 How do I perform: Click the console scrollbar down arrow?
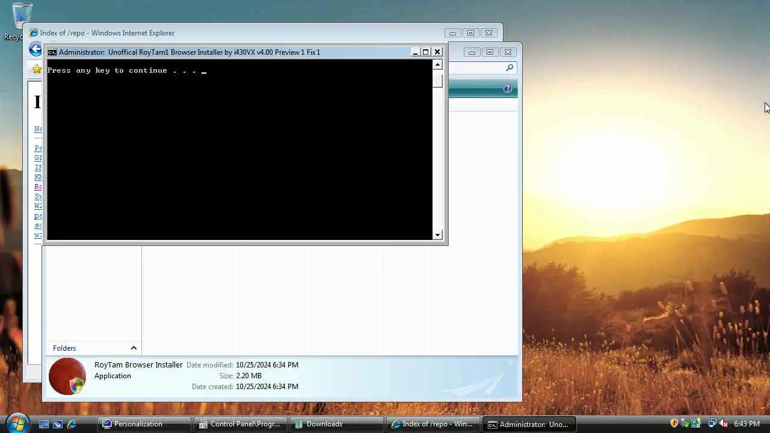click(437, 235)
